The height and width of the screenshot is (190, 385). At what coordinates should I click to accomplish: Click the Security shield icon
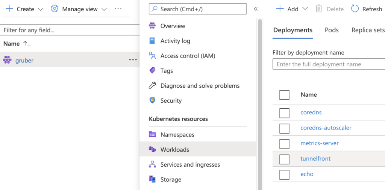coord(153,100)
